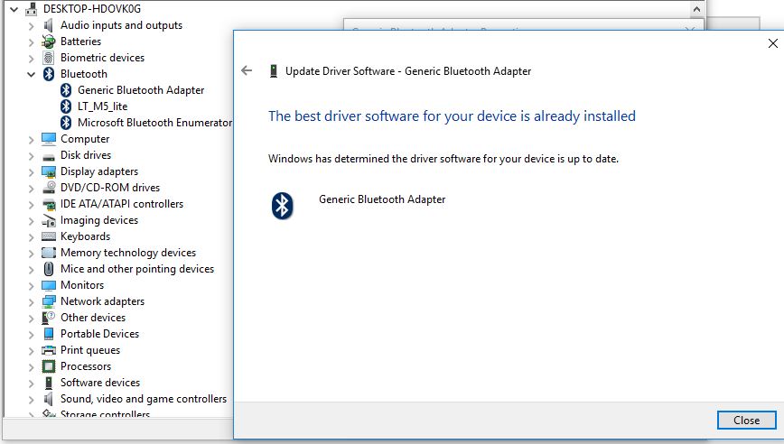Collapse the Bluetooth category

[x=31, y=74]
